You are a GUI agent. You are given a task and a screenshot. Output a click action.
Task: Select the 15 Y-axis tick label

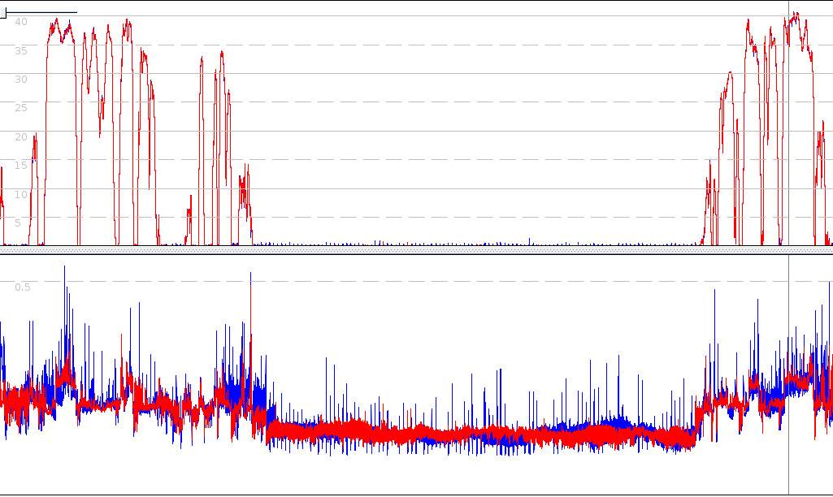coord(21,165)
